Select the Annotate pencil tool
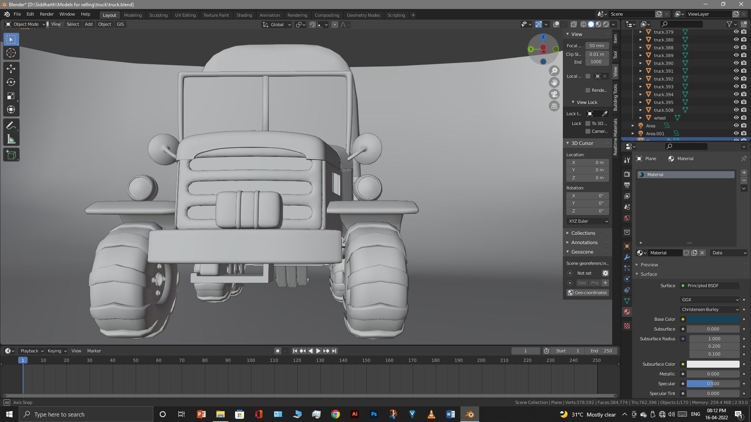The height and width of the screenshot is (422, 751). click(x=11, y=126)
